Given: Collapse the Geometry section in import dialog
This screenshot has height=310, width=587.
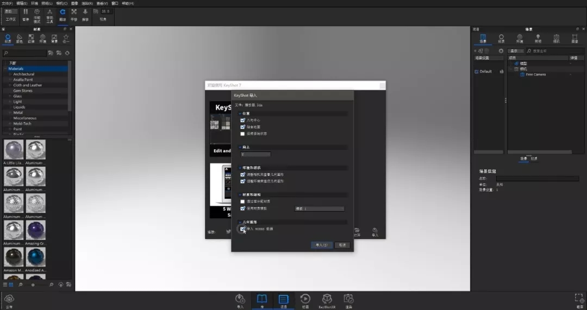Looking at the screenshot, I should (240, 222).
